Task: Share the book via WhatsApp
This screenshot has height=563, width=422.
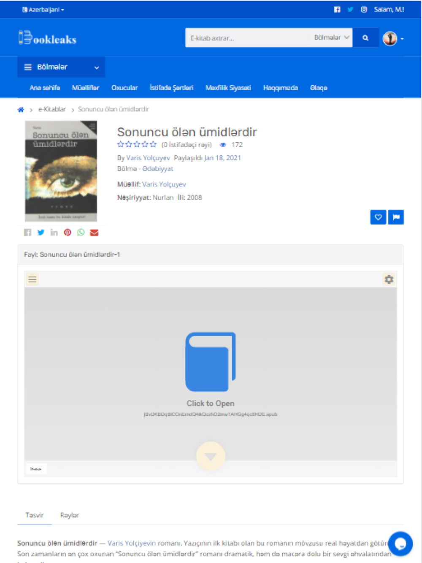Action: click(81, 233)
